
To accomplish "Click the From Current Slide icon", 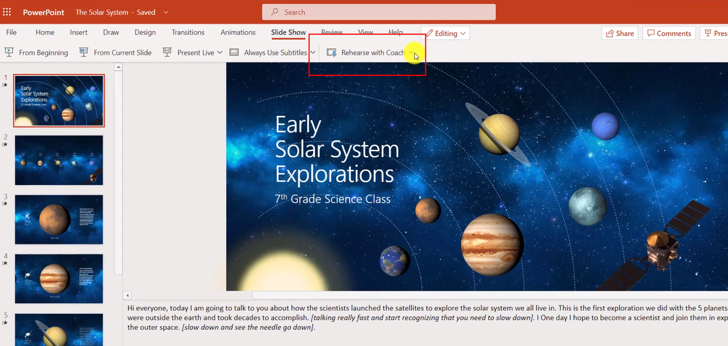I will click(x=83, y=53).
